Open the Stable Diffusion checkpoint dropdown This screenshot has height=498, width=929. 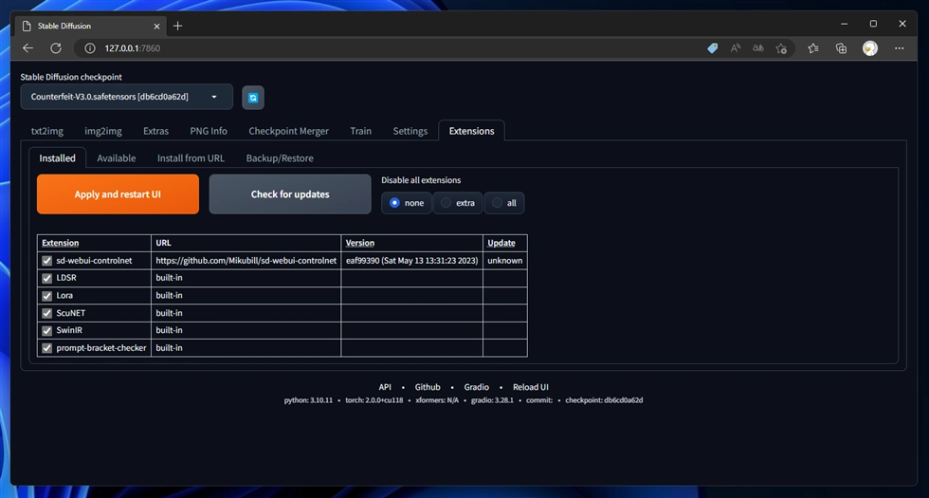[126, 97]
